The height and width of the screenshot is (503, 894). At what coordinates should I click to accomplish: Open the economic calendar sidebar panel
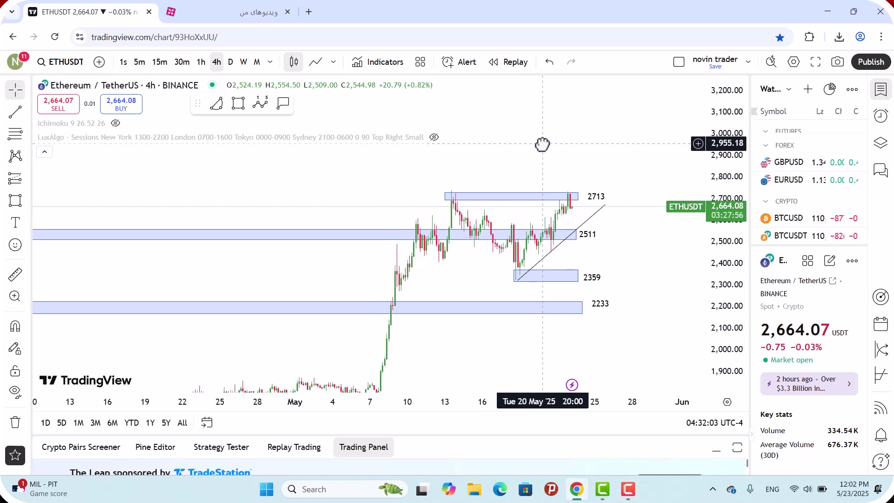[x=880, y=324]
